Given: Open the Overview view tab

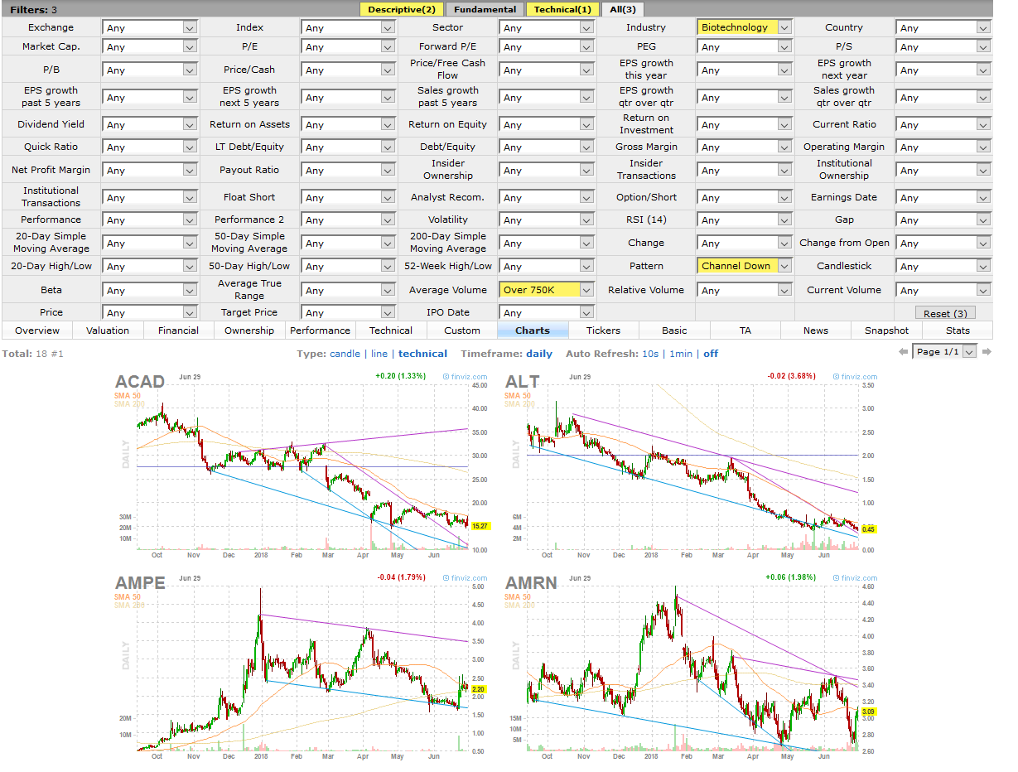Looking at the screenshot, I should [37, 331].
